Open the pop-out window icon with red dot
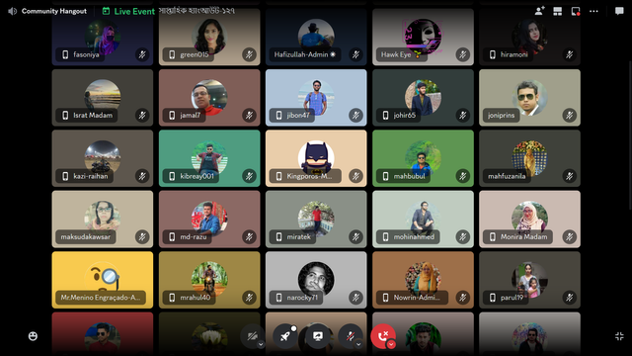 click(576, 11)
